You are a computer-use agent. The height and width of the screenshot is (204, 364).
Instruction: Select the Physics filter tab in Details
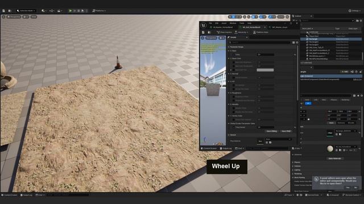(334, 100)
